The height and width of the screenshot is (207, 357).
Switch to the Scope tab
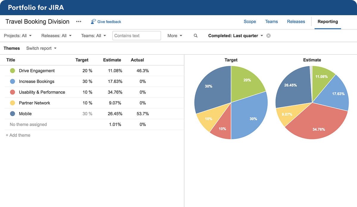250,22
